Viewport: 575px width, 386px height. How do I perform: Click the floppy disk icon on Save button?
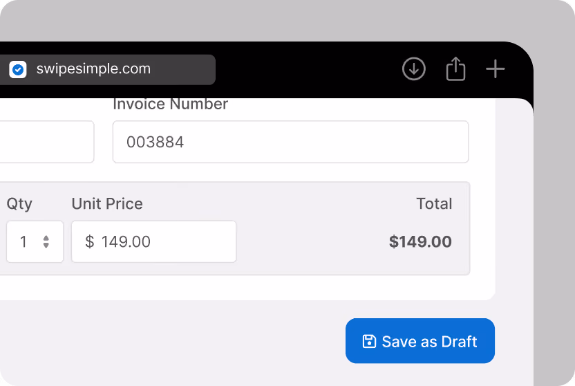(369, 341)
